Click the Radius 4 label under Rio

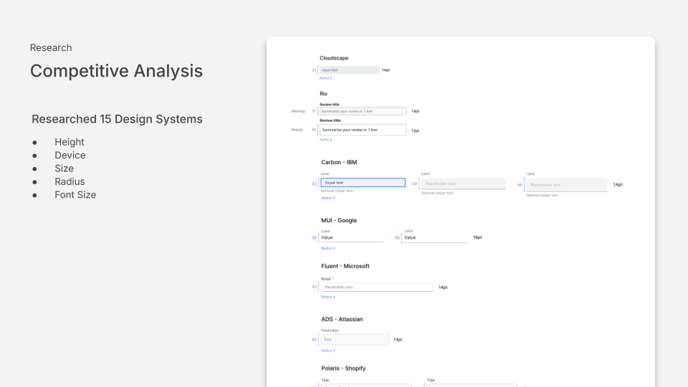click(326, 140)
